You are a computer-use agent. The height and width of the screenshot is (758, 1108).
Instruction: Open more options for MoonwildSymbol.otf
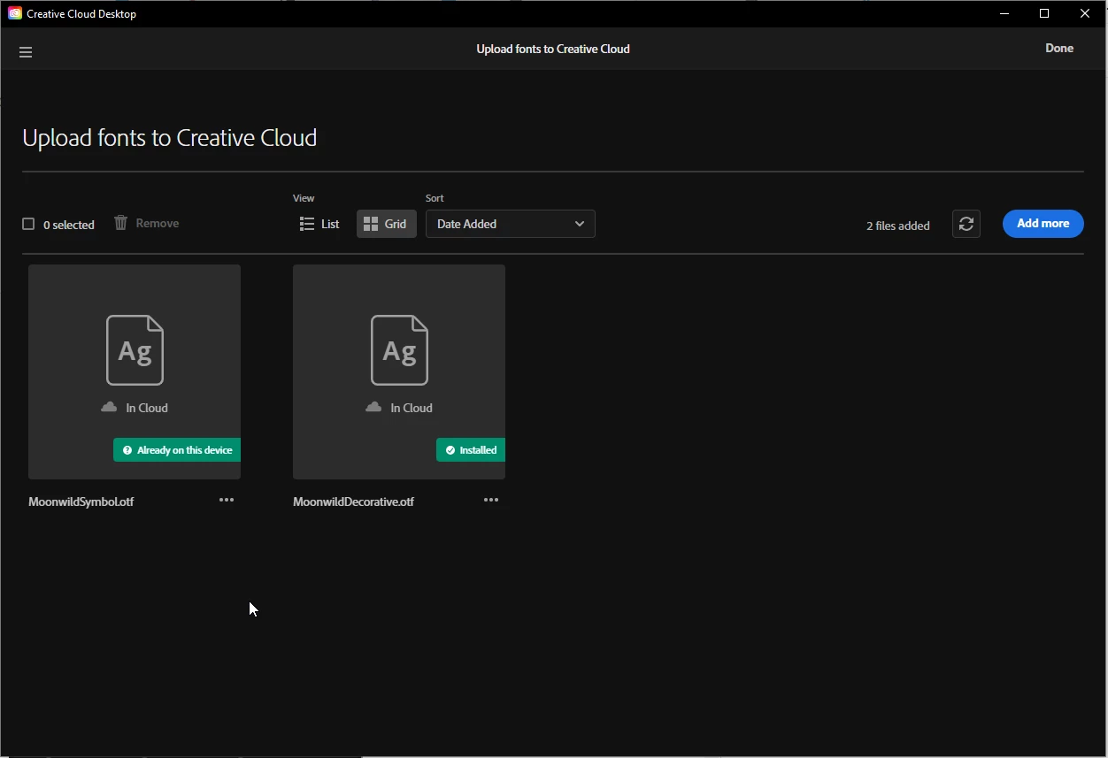point(227,500)
